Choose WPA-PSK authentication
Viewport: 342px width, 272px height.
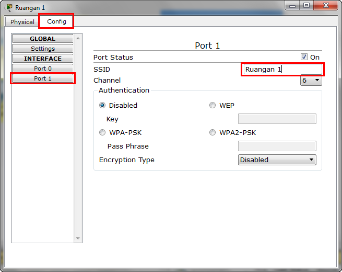103,132
